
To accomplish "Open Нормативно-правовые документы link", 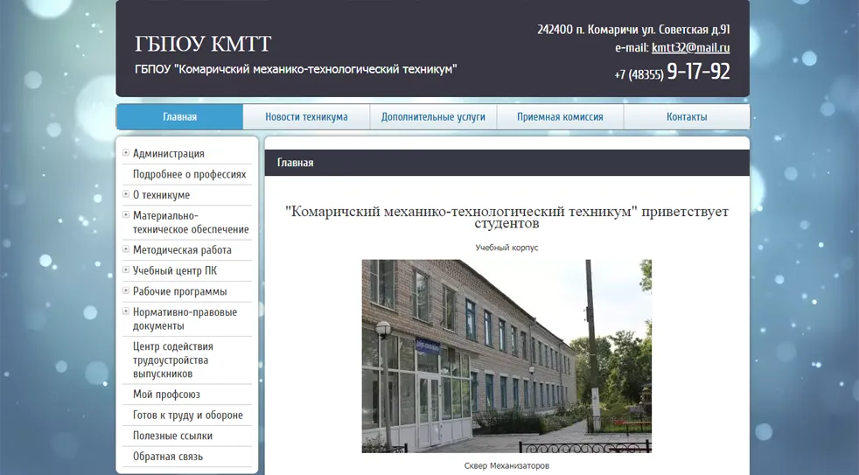I will click(x=185, y=319).
